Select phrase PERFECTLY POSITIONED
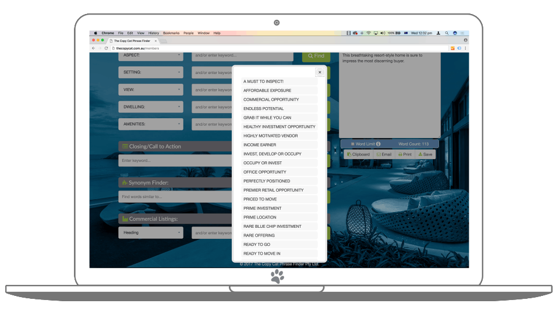This screenshot has width=559, height=321. [279, 181]
